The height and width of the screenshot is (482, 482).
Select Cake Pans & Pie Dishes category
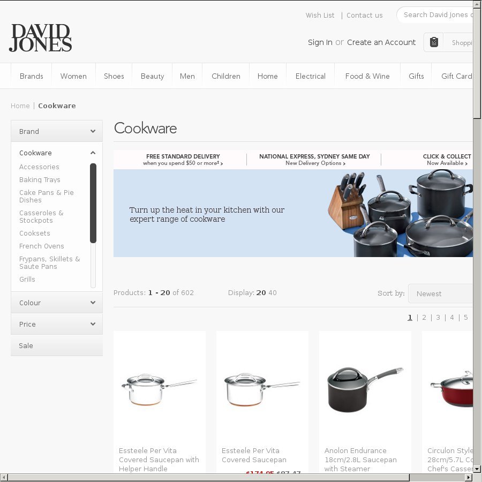47,197
